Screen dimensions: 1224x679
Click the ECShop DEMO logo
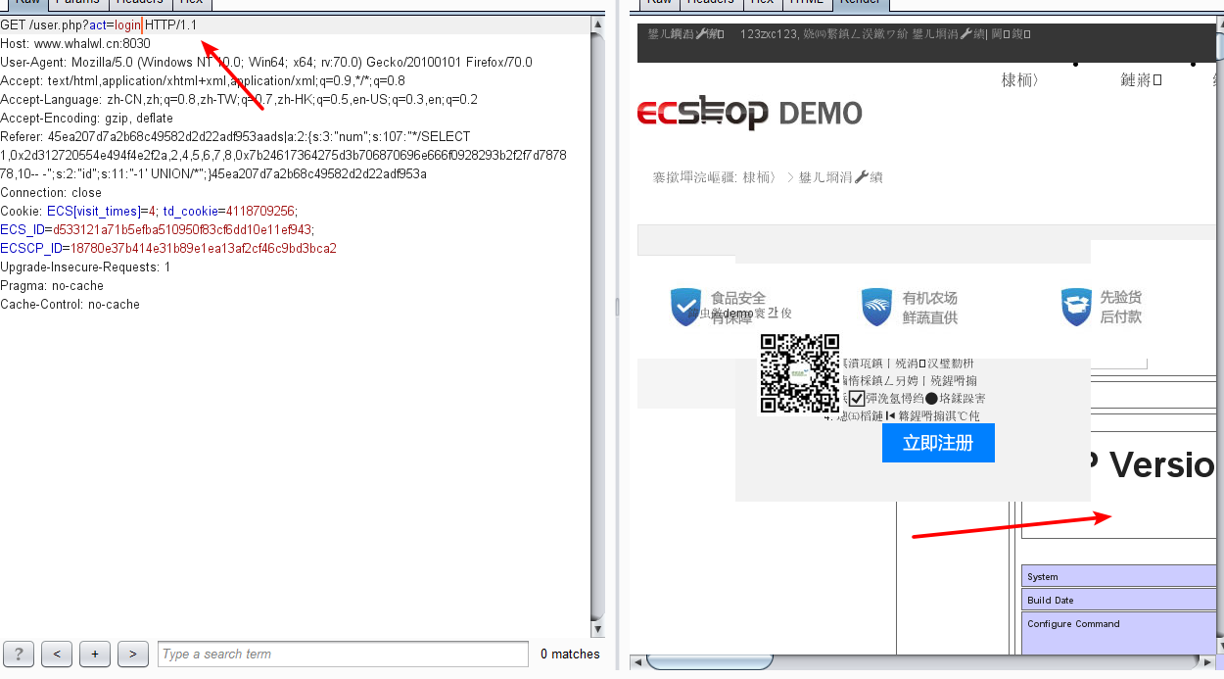pos(749,113)
